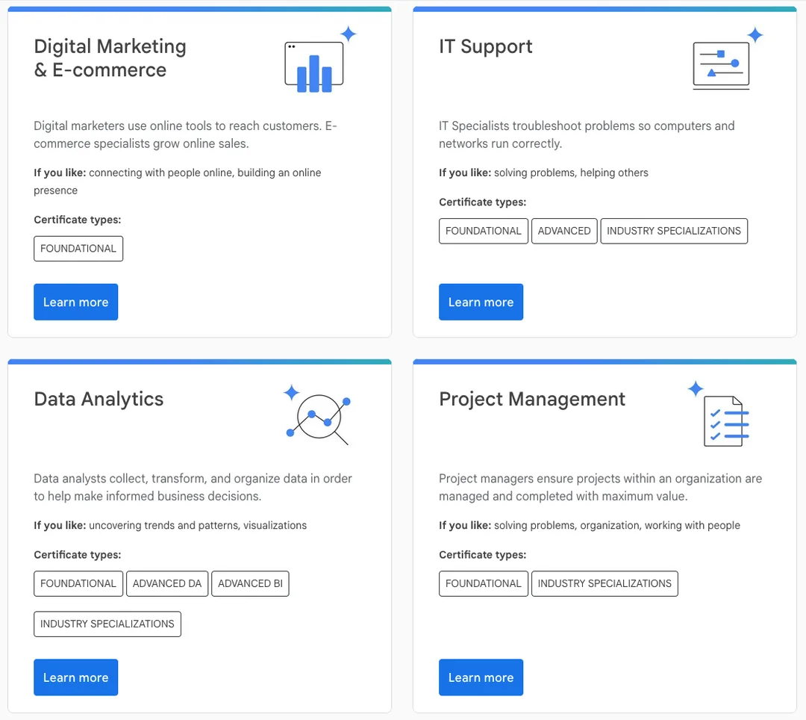806x720 pixels.
Task: Select the Foundational tag under Project Management
Action: pos(484,584)
